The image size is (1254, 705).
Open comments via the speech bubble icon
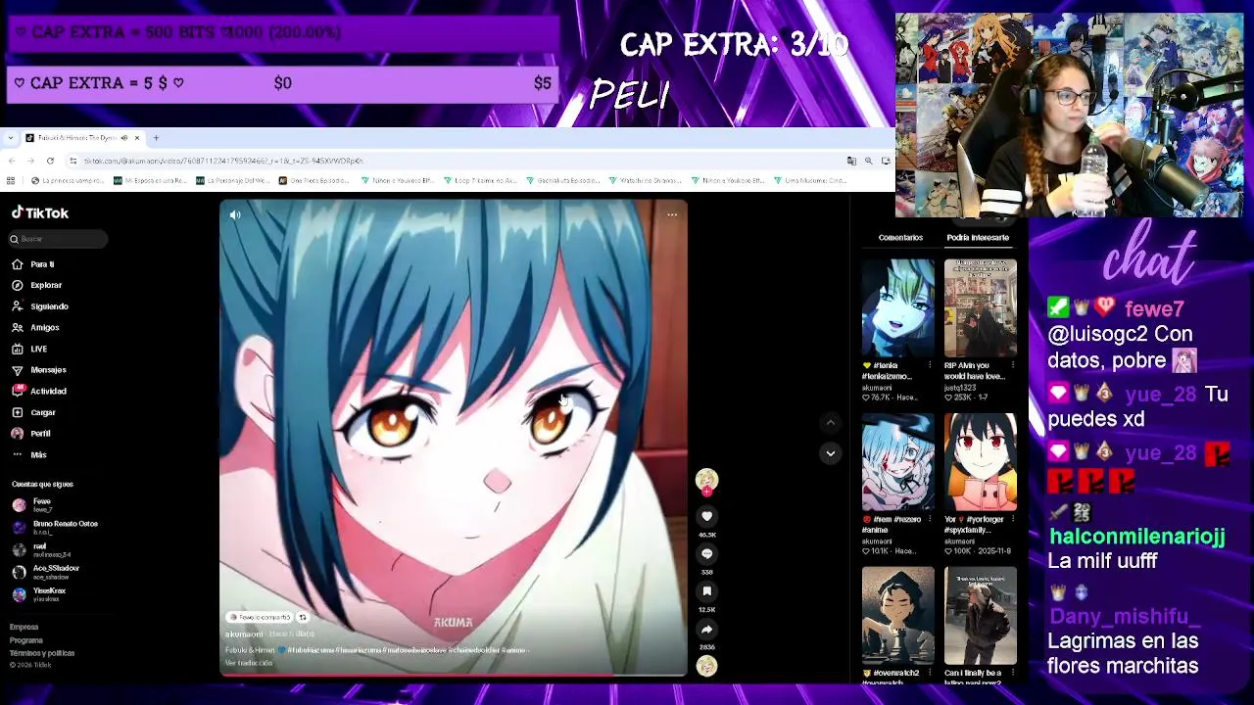pyautogui.click(x=706, y=553)
